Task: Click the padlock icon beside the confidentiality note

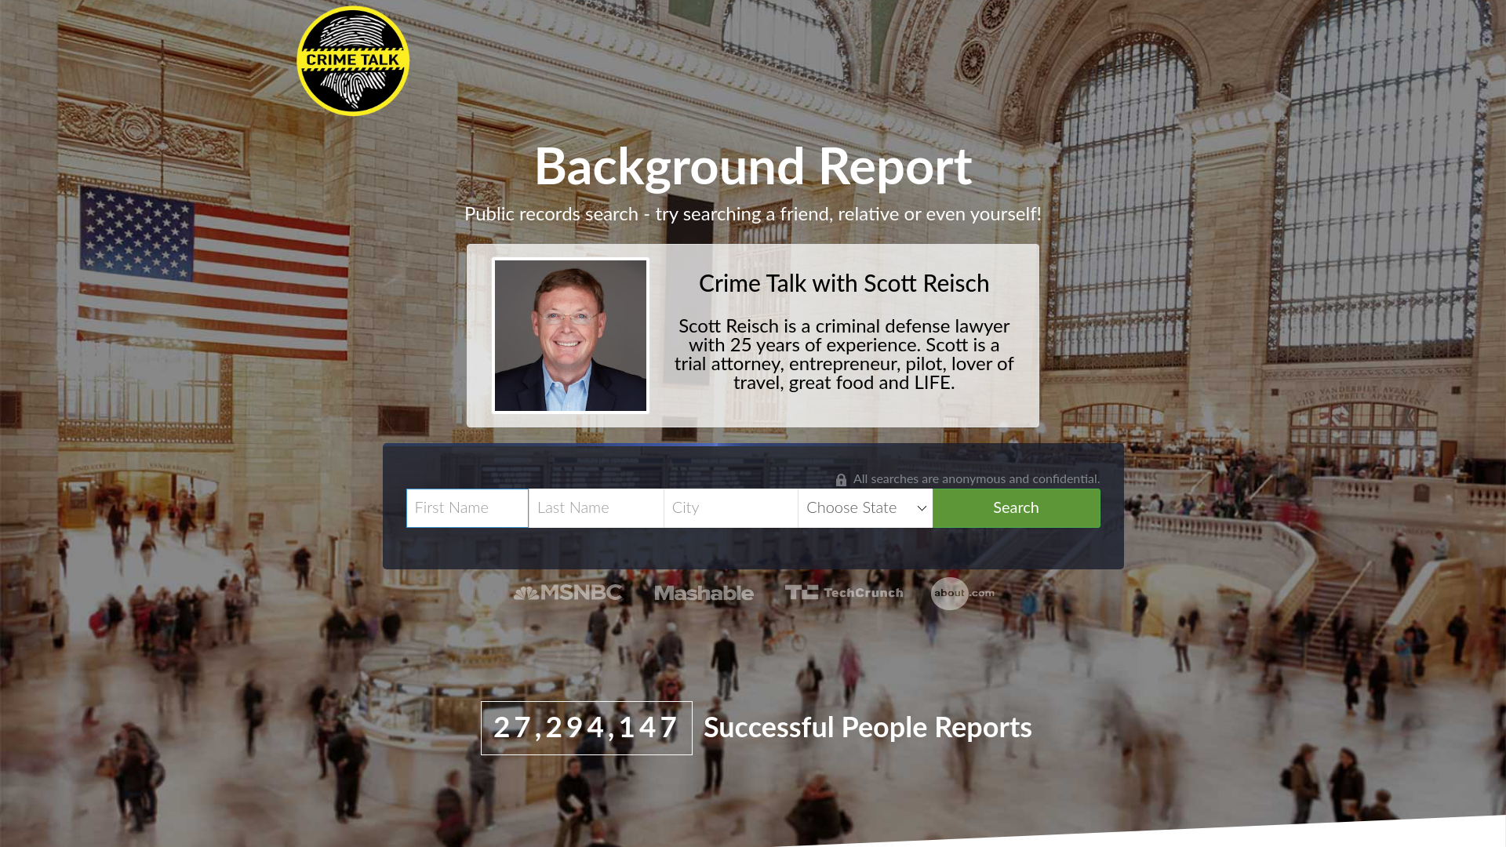Action: click(841, 480)
